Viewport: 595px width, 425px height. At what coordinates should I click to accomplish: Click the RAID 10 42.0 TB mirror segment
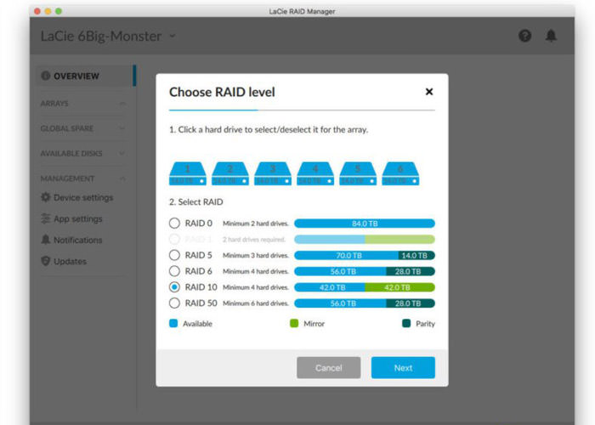(x=400, y=287)
